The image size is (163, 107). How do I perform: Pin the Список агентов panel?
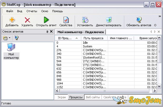click(x=47, y=32)
